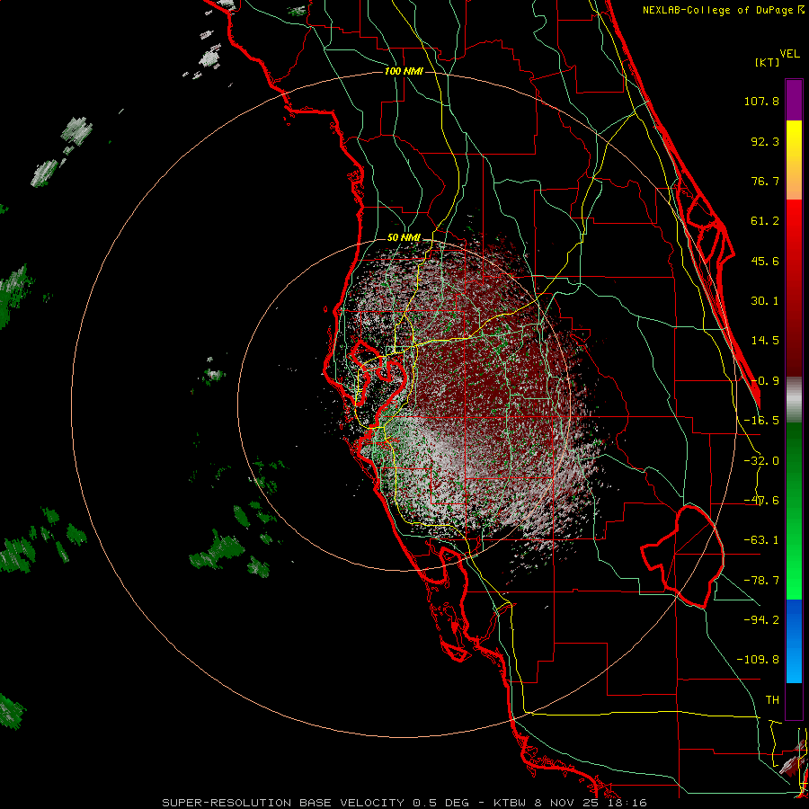This screenshot has height=809, width=809.
Task: Click the "-109.8" velocity scale value
Action: tap(758, 660)
